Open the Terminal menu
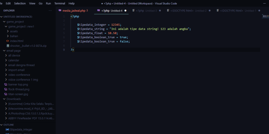 coord(60,4)
